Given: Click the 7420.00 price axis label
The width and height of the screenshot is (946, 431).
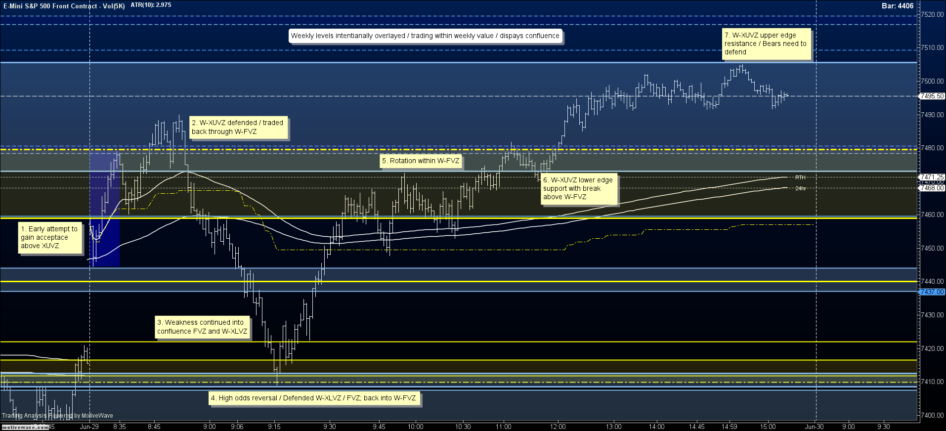Looking at the screenshot, I should 932,348.
